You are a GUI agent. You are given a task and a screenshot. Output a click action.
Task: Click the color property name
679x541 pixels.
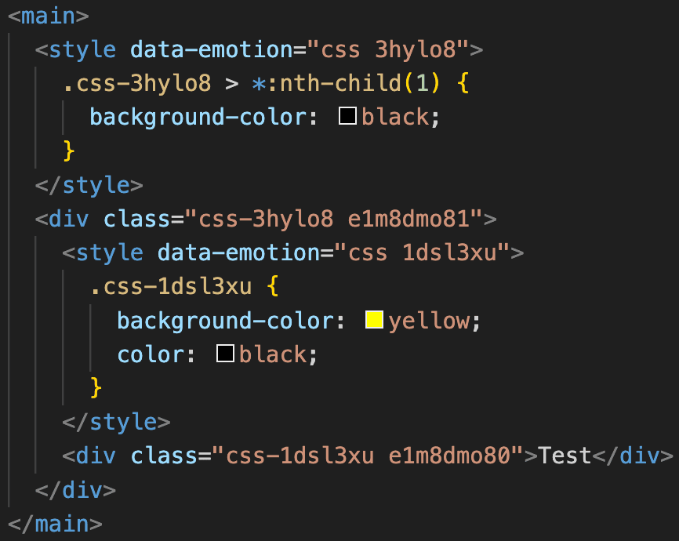coord(151,354)
